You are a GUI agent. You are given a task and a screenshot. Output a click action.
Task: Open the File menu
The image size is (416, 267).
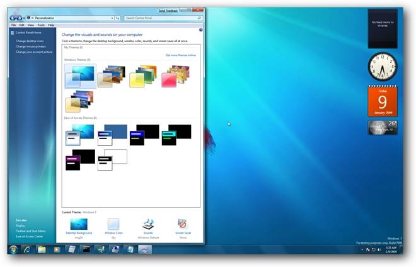13,25
